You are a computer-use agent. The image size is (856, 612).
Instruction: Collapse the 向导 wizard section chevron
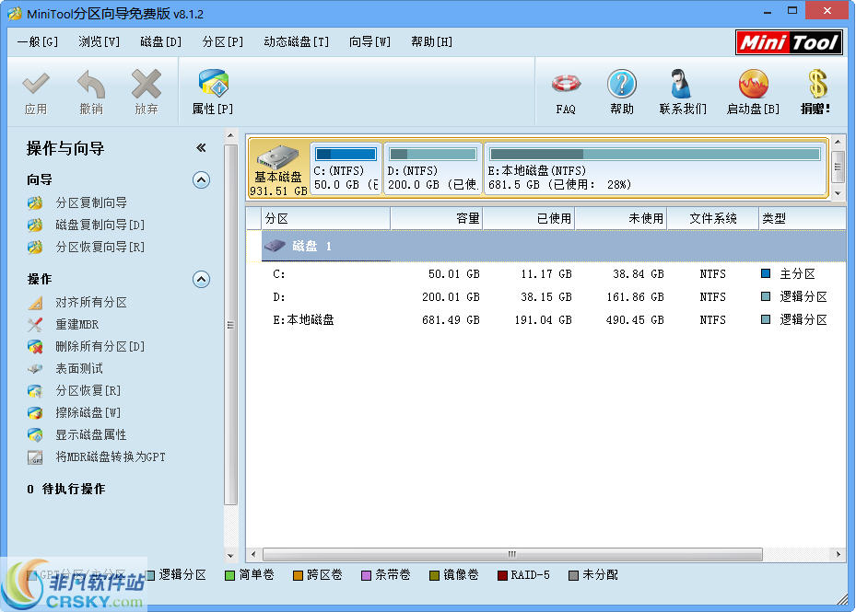click(x=201, y=180)
